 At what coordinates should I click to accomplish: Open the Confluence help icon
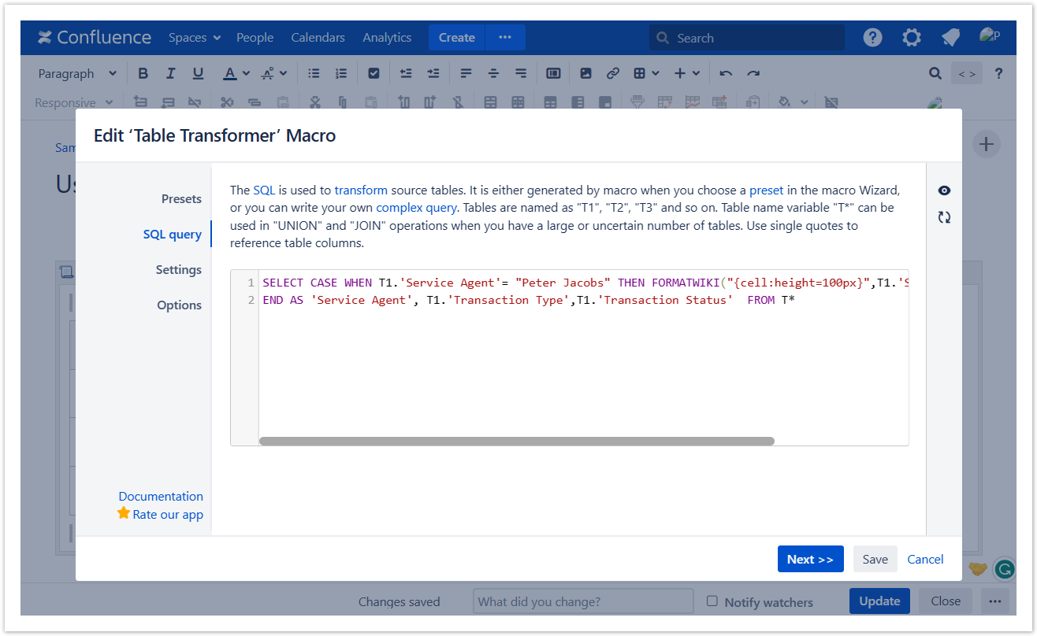[872, 38]
